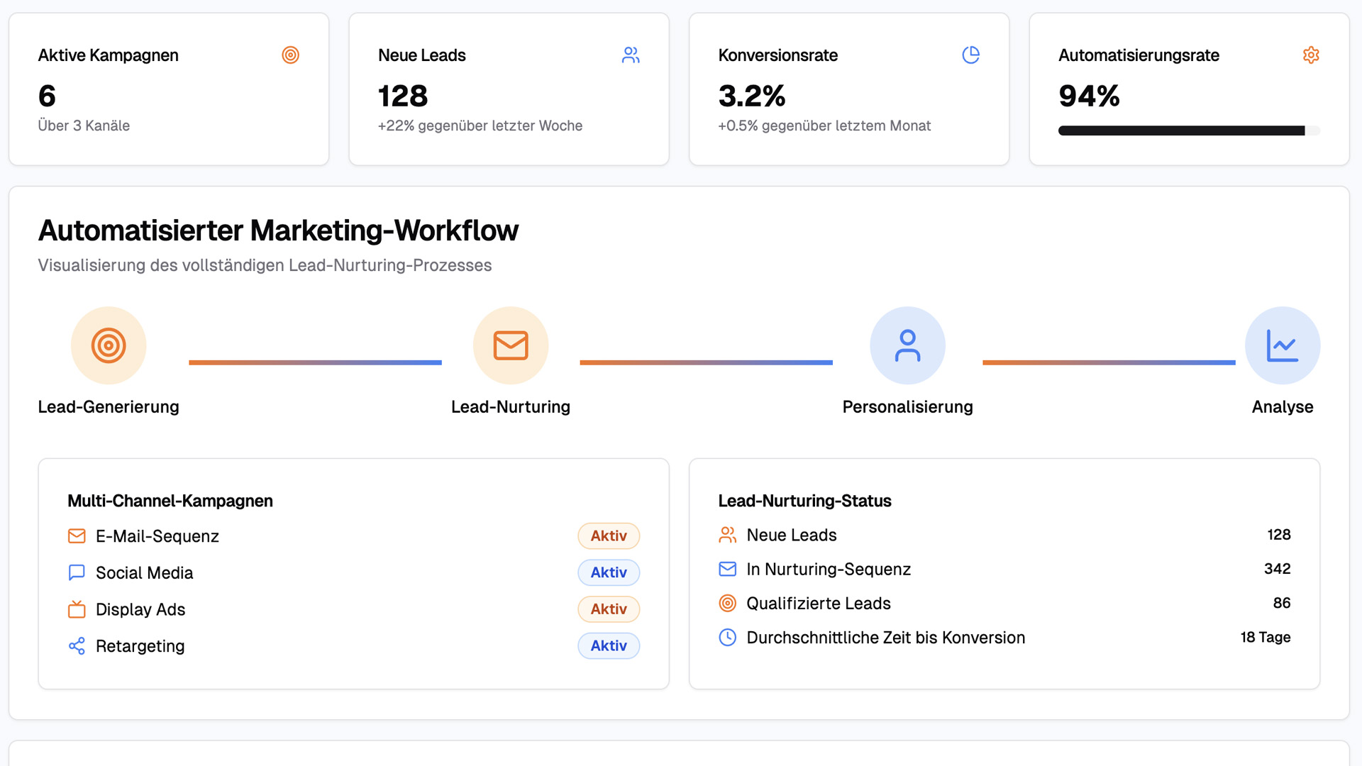
Task: Click the +22% gegenüber letzter Woche text
Action: 480,126
